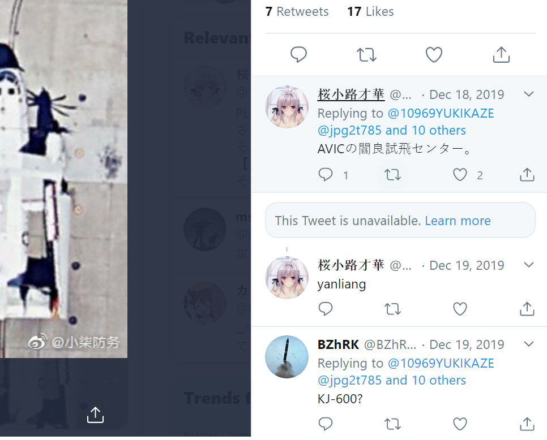The image size is (547, 440).
Task: Open Learn more about unavailable tweet
Action: [x=458, y=221]
